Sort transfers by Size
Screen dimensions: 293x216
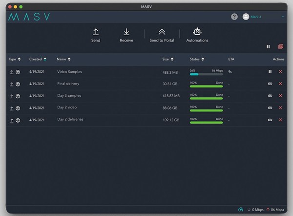tap(167, 59)
